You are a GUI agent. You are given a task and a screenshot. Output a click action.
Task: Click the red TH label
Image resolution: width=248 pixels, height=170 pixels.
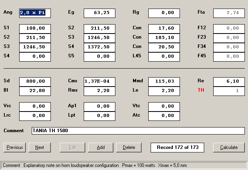(201, 90)
